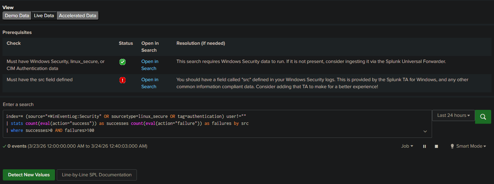Image resolution: width=494 pixels, height=184 pixels.
Task: Open the Job dropdown menu
Action: [x=407, y=146]
